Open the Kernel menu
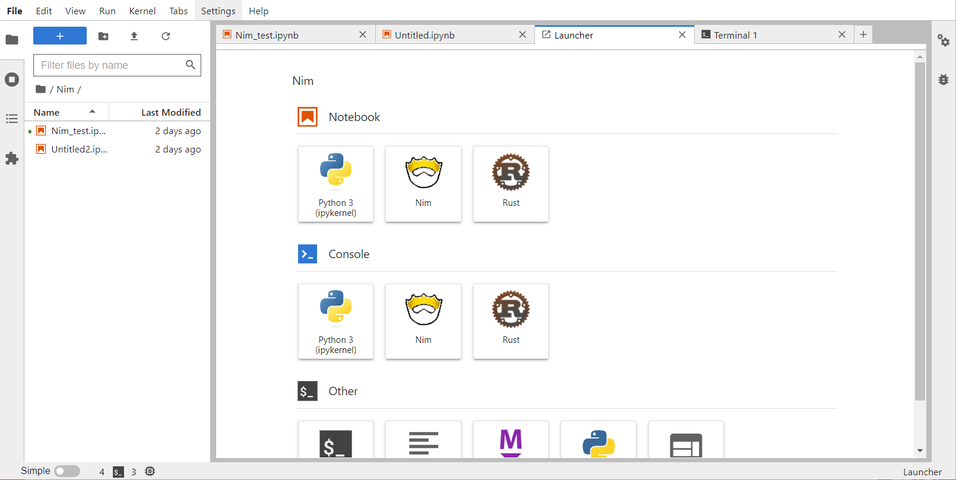This screenshot has width=956, height=480. coord(143,11)
